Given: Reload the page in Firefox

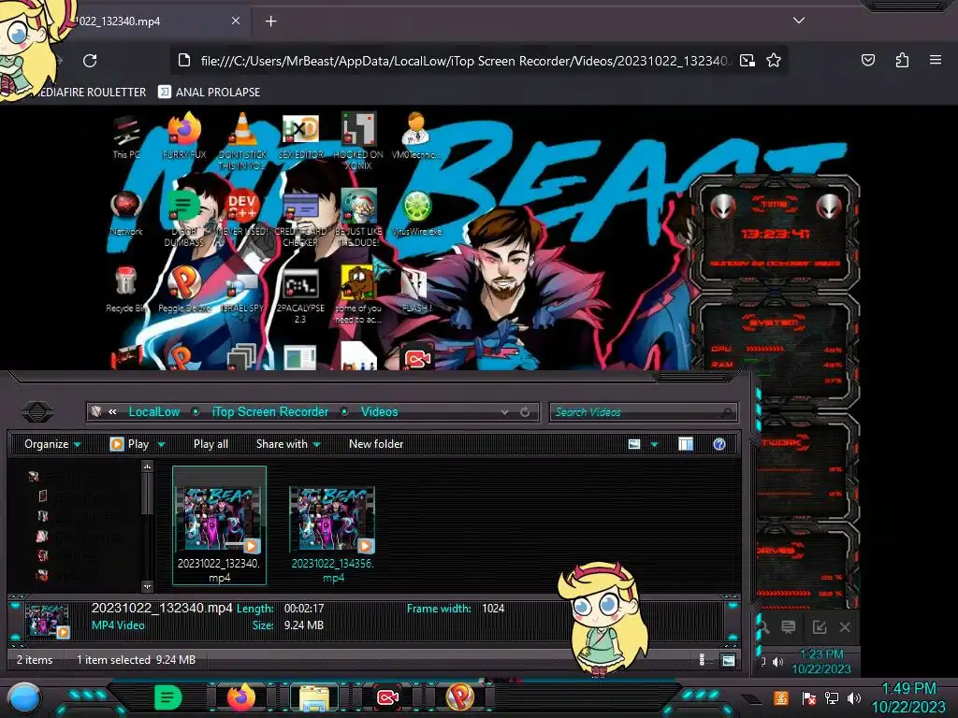Looking at the screenshot, I should click(90, 61).
